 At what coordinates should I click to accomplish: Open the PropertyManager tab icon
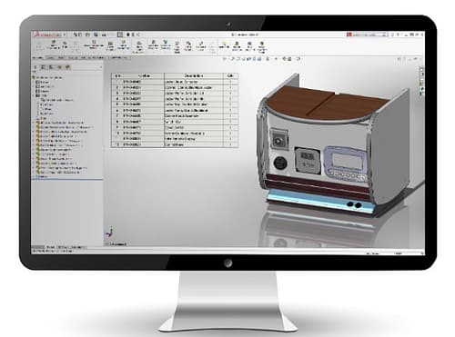point(43,67)
